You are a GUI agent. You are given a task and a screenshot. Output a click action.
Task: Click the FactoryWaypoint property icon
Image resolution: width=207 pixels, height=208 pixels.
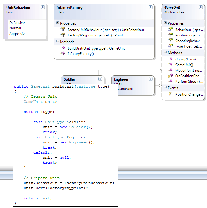63,35
